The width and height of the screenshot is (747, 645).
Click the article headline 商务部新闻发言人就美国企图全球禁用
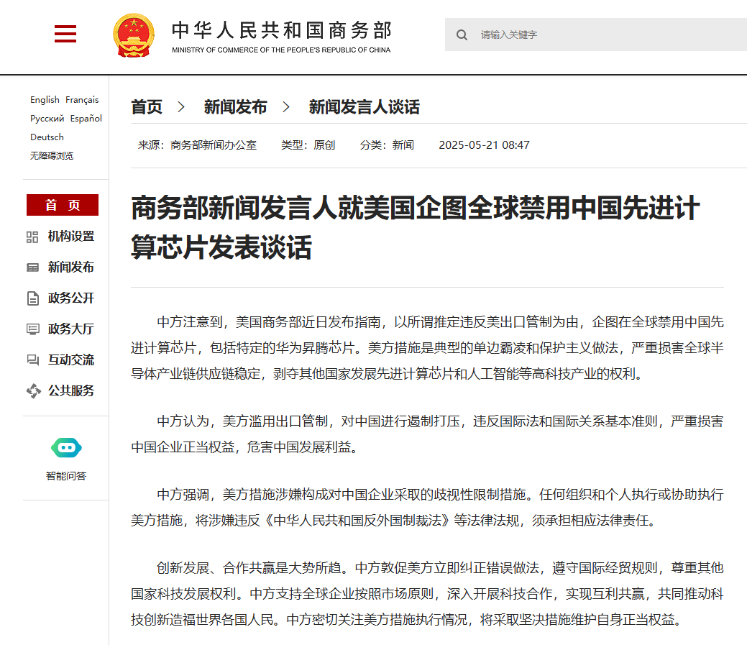[x=415, y=228]
